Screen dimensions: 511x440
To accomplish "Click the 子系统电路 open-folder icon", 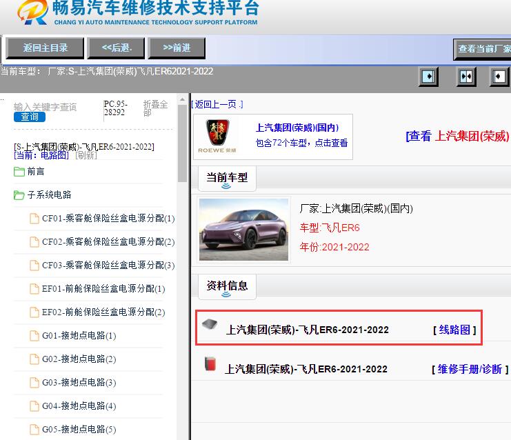I will coord(19,195).
